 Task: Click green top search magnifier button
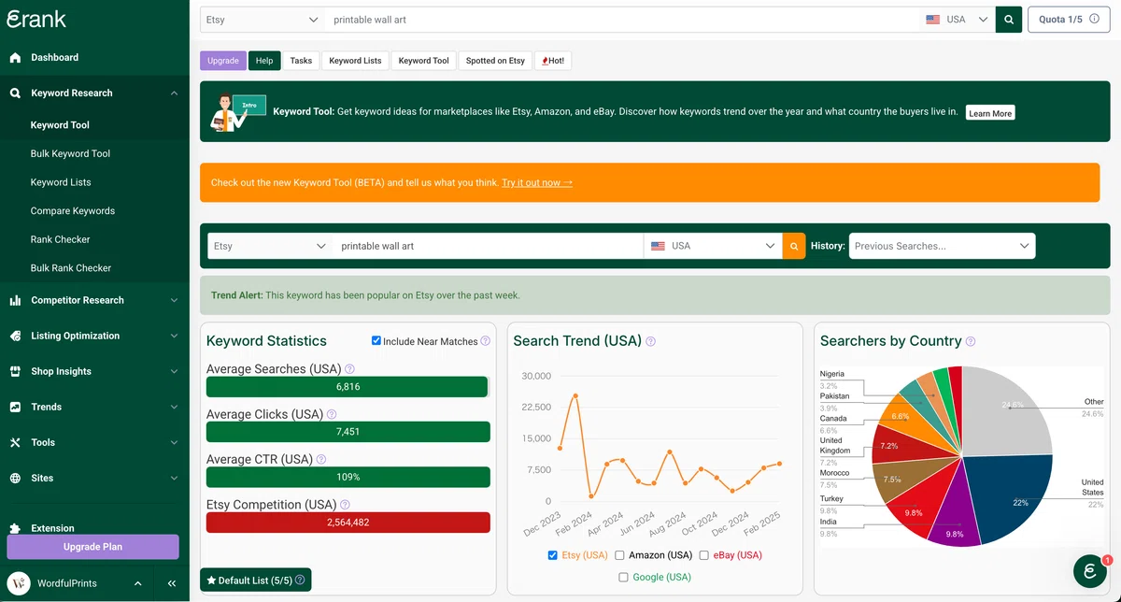[1009, 19]
